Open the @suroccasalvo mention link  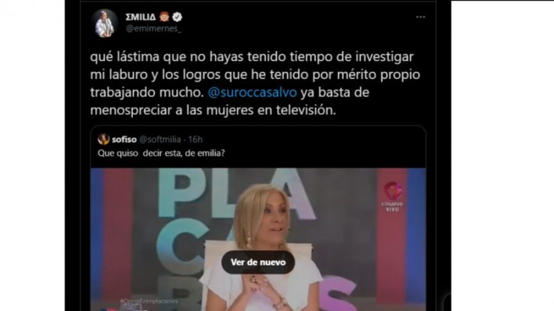tap(252, 92)
